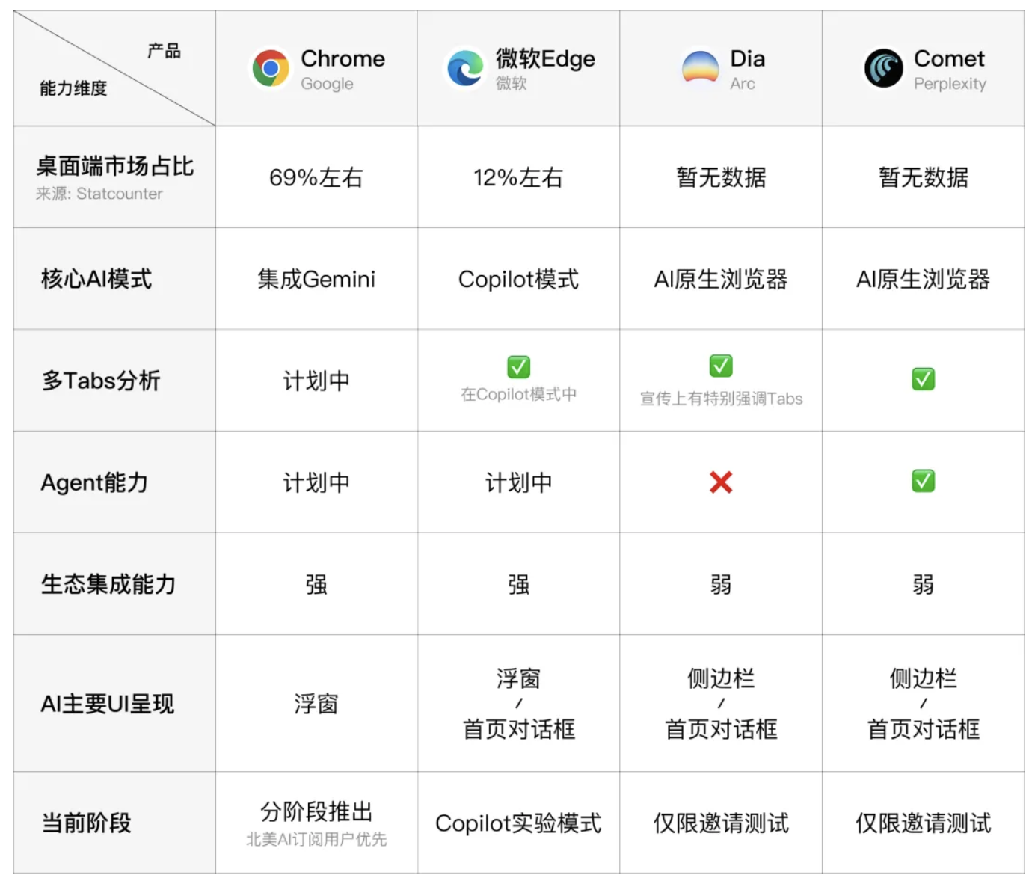Screen dimensions: 1032x884
Task: Click the 12%左右 market share cell
Action: [518, 177]
